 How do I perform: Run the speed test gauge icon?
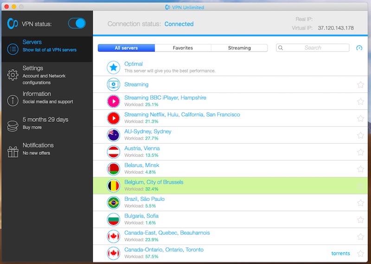pos(359,48)
